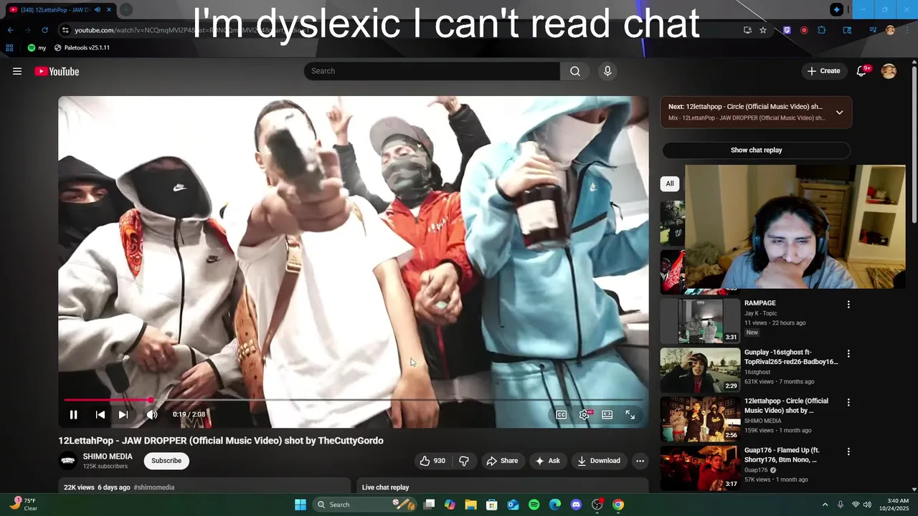This screenshot has height=516, width=918.
Task: Open the bookmarks apps grid icon
Action: click(9, 47)
